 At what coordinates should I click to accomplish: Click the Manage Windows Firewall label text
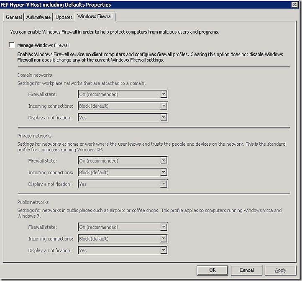pyautogui.click(x=44, y=45)
